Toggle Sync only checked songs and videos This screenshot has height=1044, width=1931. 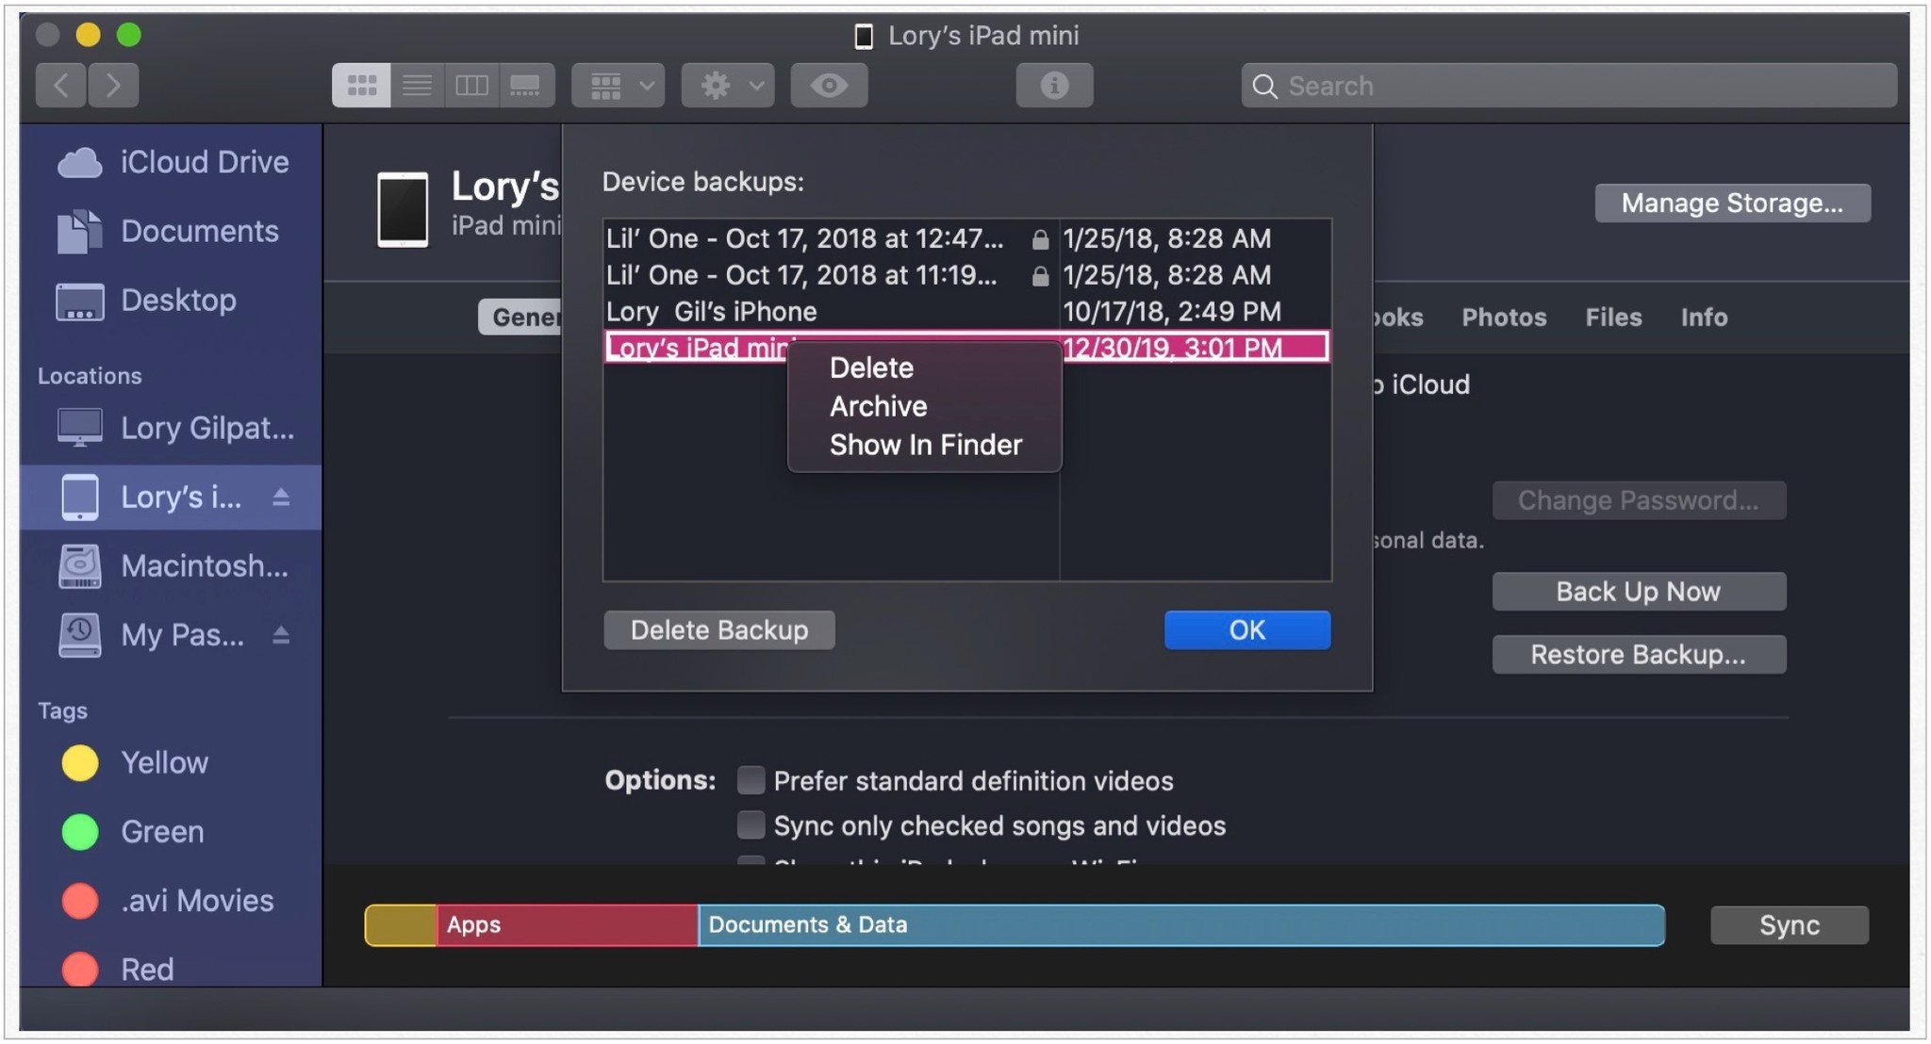[x=751, y=824]
